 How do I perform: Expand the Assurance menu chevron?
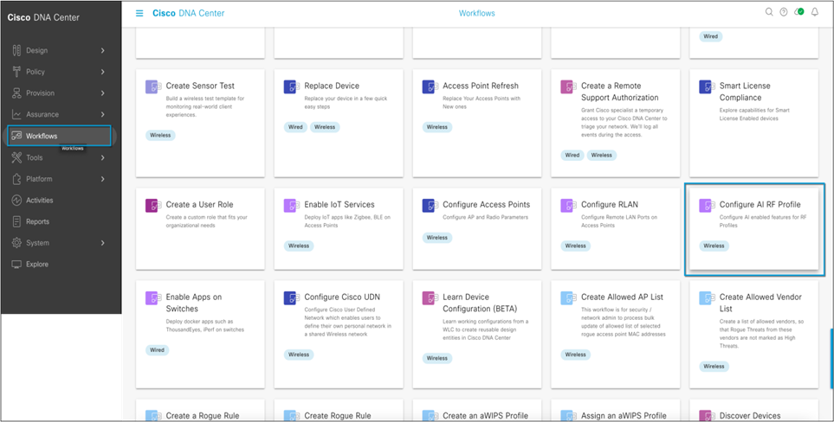coord(103,114)
